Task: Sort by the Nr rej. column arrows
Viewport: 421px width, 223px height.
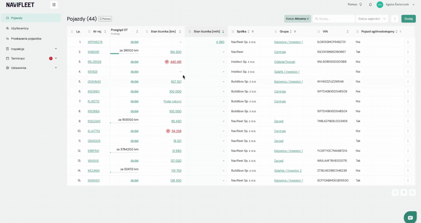Action: point(105,31)
